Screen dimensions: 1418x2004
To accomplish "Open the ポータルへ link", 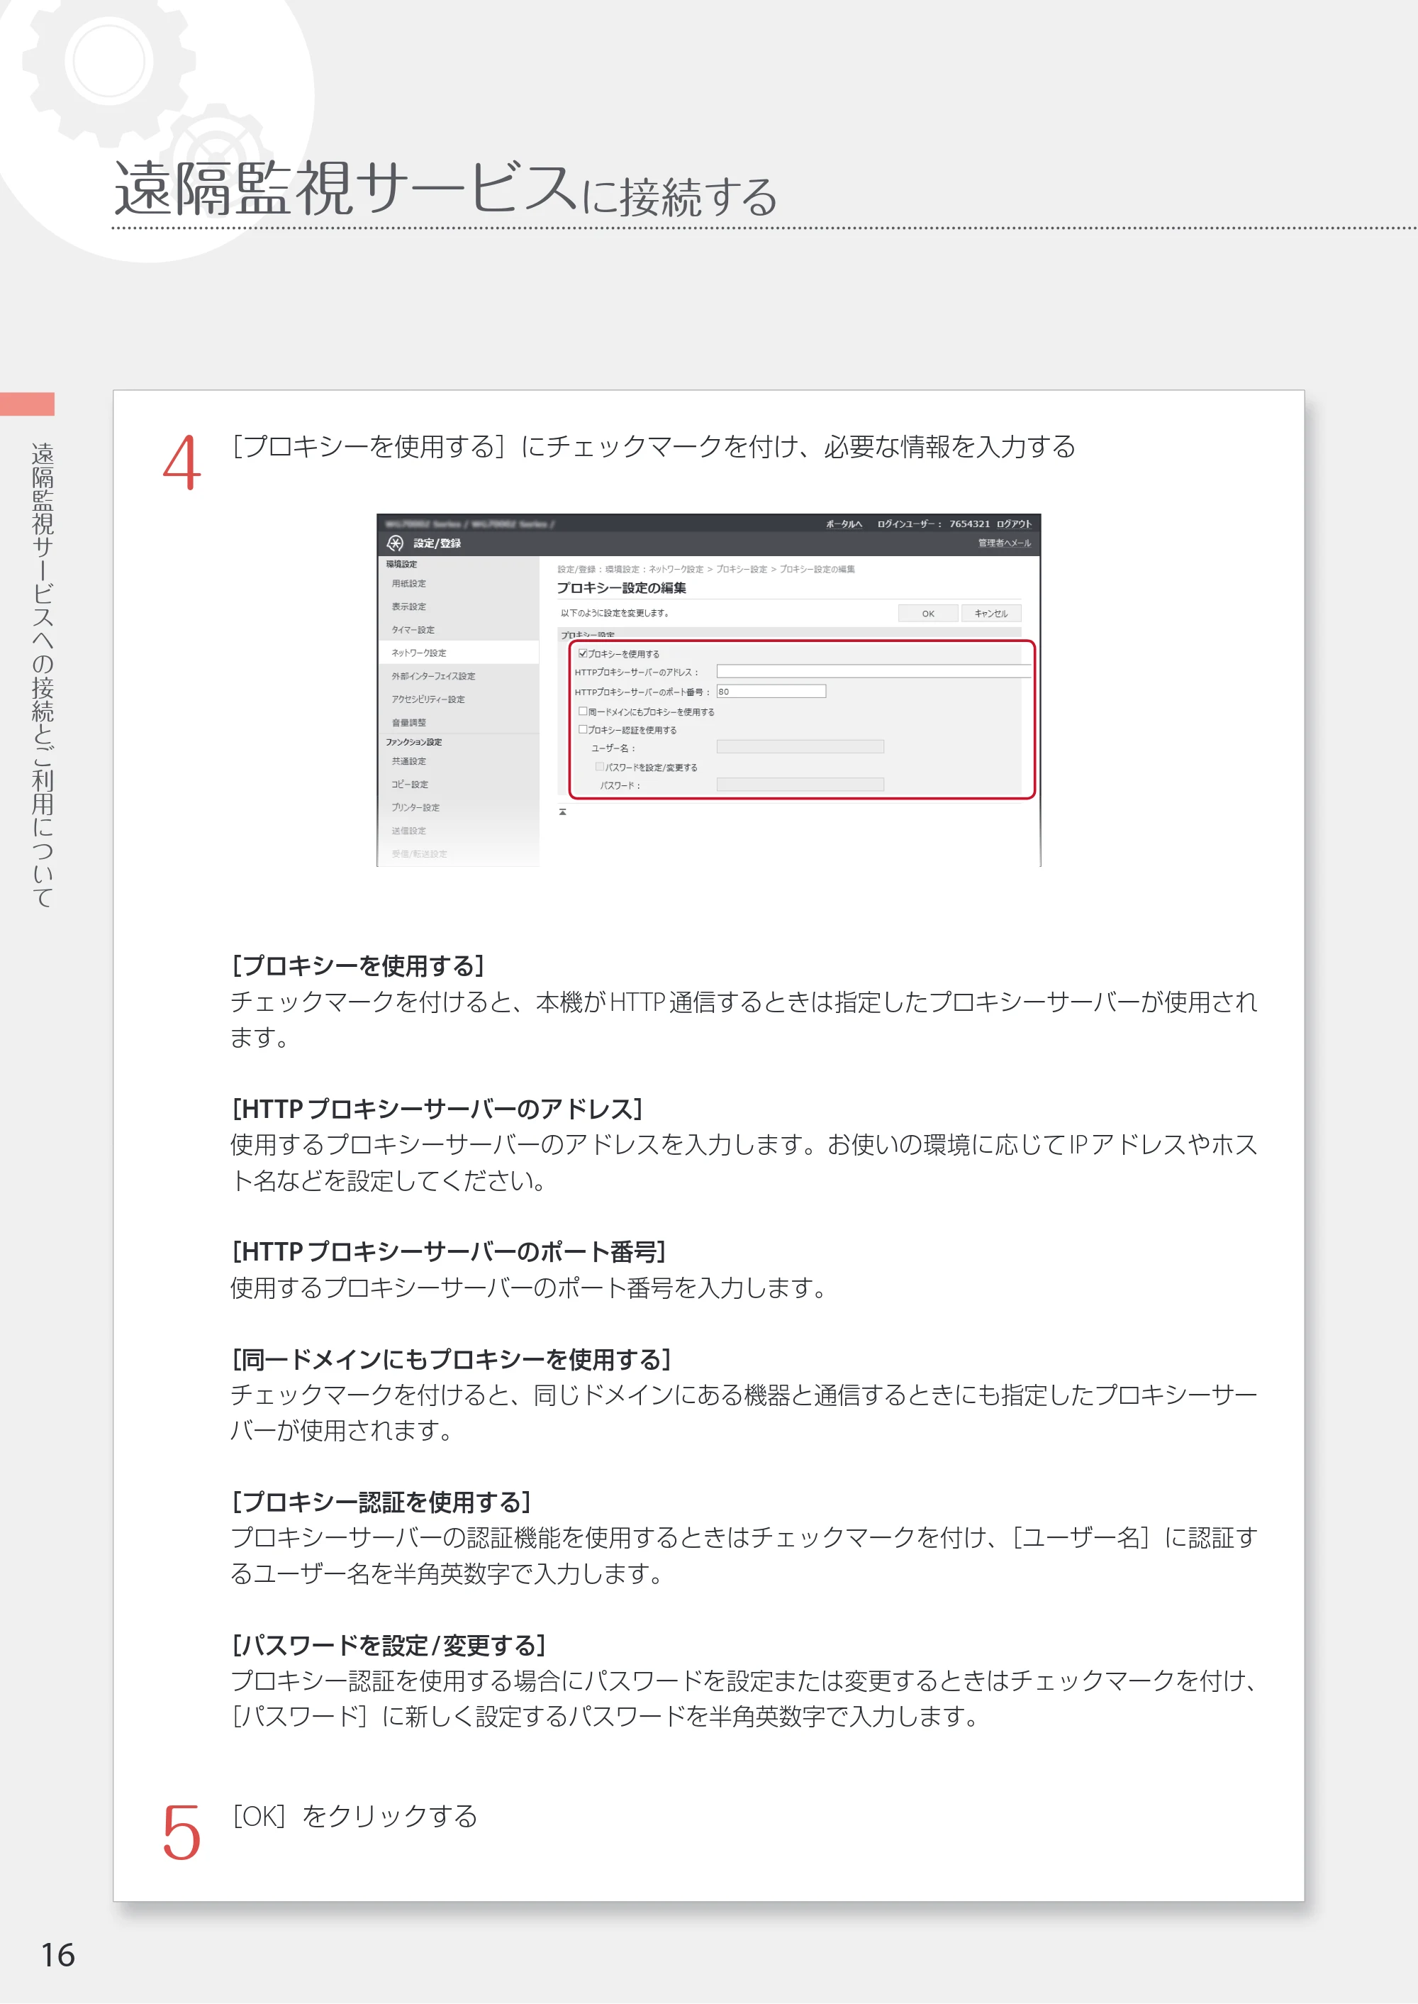I will (844, 524).
